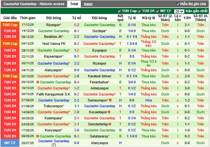This screenshot has width=210, height=147.
Task: Open Kasimpasa team link
Action: pos(54,118)
